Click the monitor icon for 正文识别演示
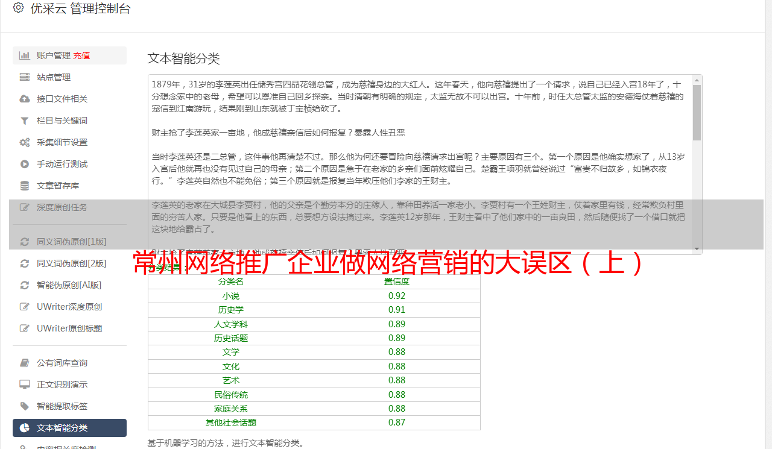 pyautogui.click(x=25, y=385)
